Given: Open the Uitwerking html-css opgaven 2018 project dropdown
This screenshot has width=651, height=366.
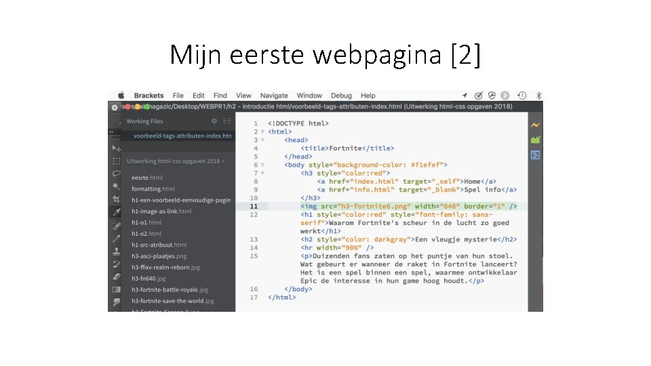Looking at the screenshot, I should 176,161.
